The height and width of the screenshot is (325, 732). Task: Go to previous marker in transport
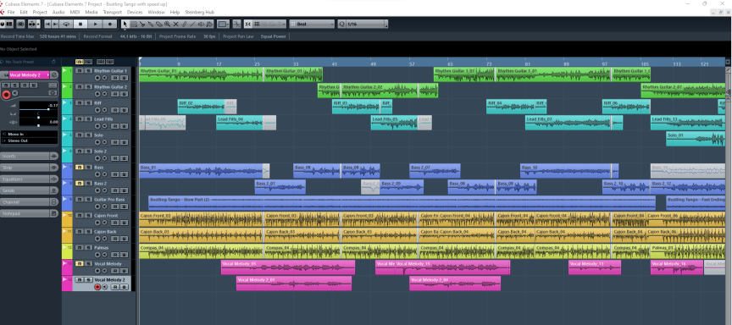pos(47,24)
